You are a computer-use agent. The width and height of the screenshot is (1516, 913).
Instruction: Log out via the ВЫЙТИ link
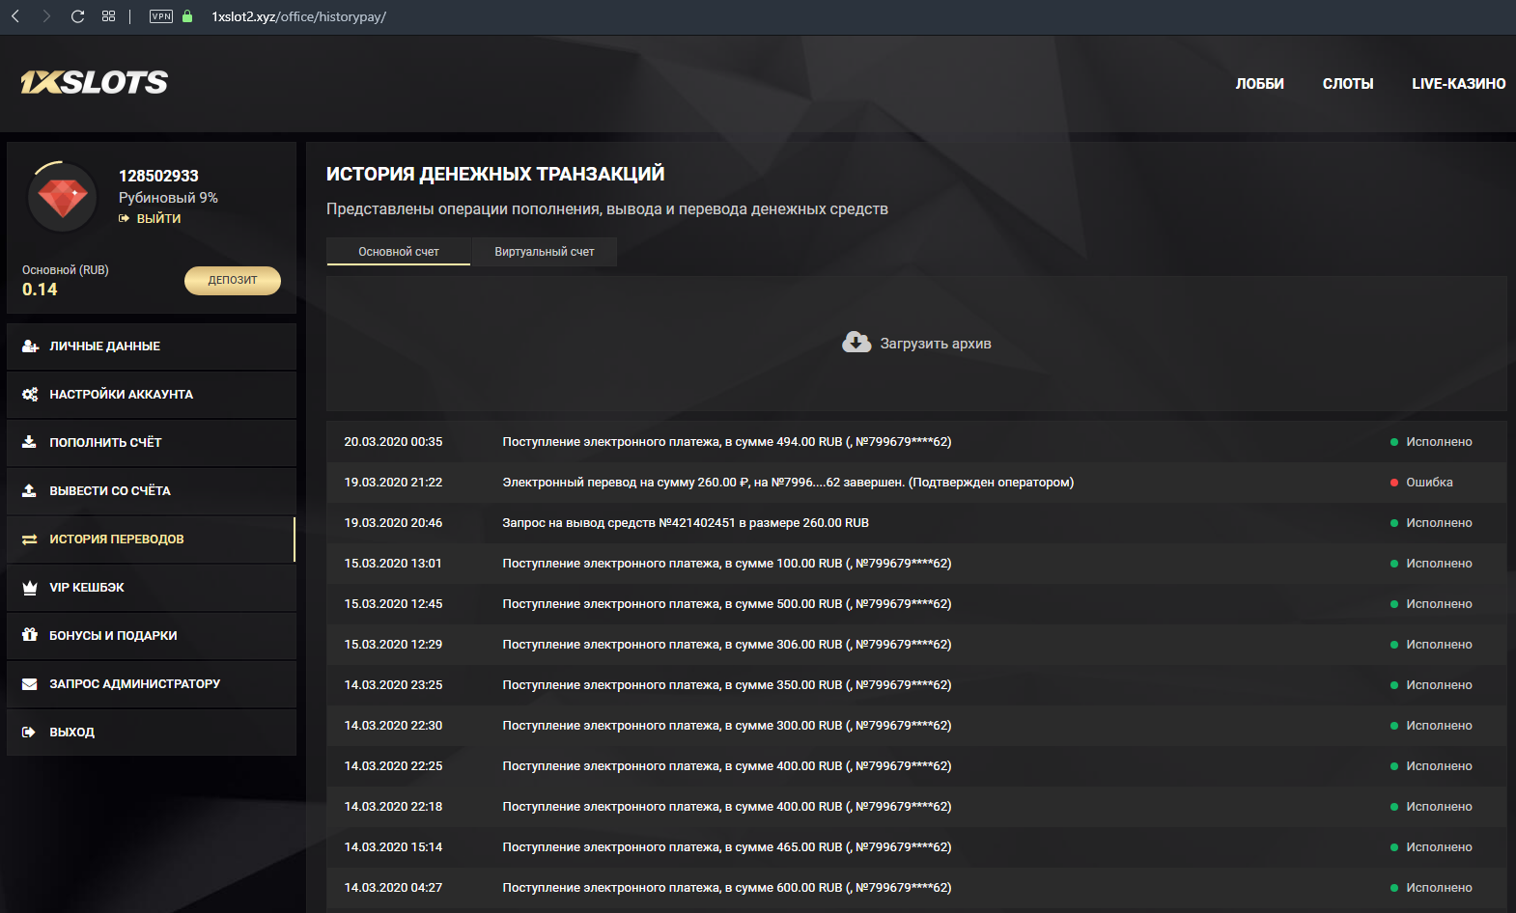point(158,219)
